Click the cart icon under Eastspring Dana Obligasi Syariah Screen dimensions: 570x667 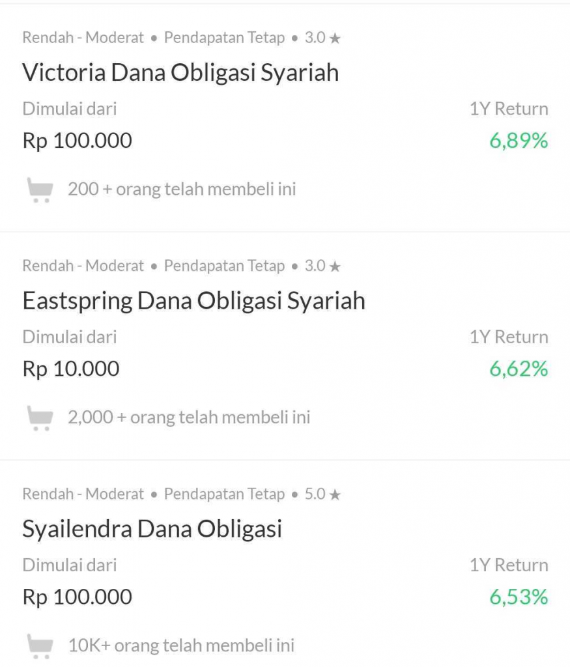tap(40, 418)
